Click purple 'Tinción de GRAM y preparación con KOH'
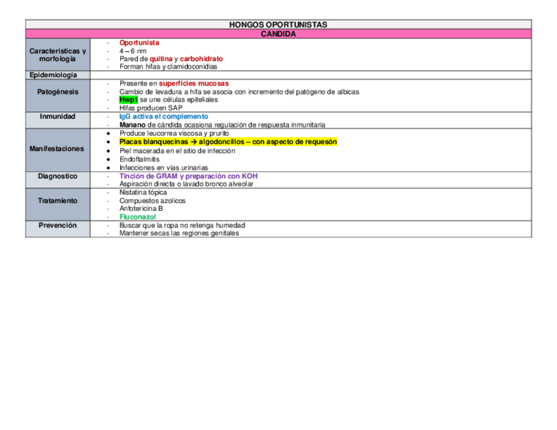The height and width of the screenshot is (430, 557). pos(189,176)
